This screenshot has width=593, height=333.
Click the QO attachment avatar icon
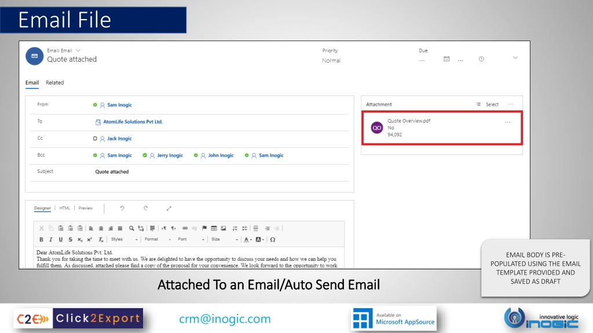pyautogui.click(x=376, y=128)
